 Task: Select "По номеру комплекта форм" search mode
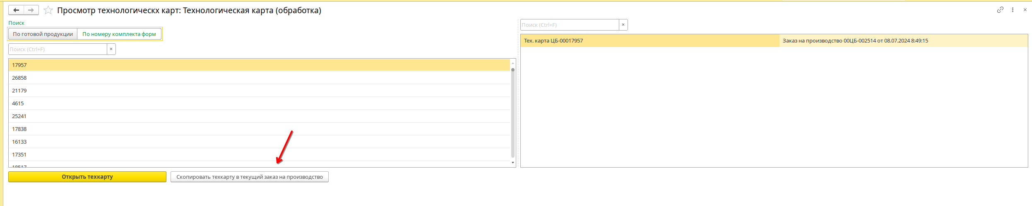[x=119, y=34]
